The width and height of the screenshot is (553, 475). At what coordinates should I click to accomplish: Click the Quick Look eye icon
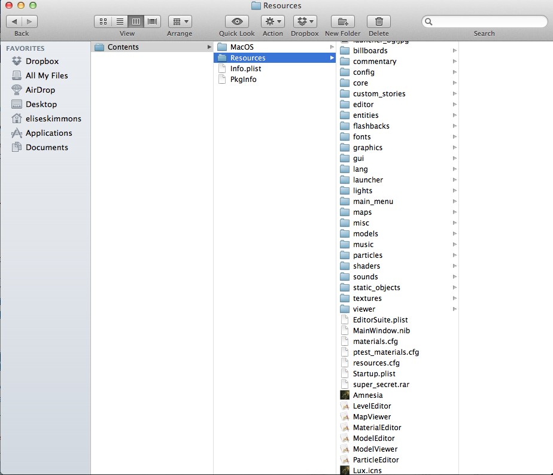[x=236, y=22]
